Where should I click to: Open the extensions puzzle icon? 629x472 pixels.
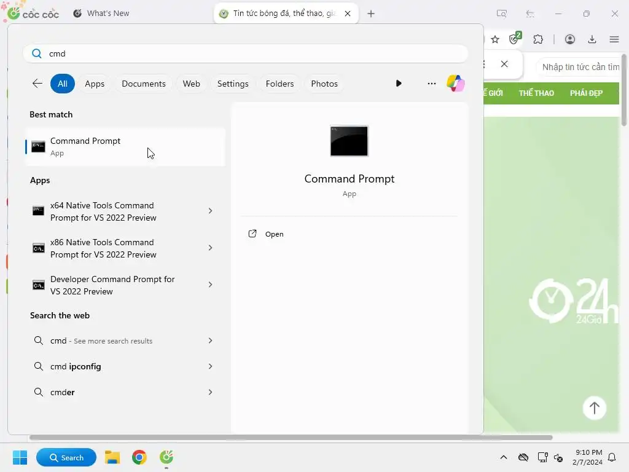538,39
